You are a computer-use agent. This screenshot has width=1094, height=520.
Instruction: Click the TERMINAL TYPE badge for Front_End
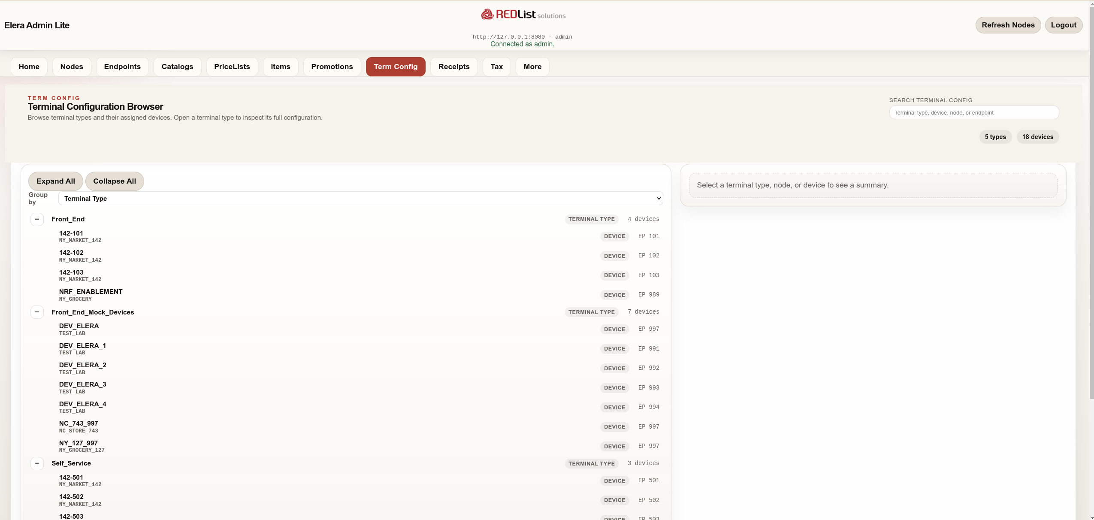click(x=592, y=219)
